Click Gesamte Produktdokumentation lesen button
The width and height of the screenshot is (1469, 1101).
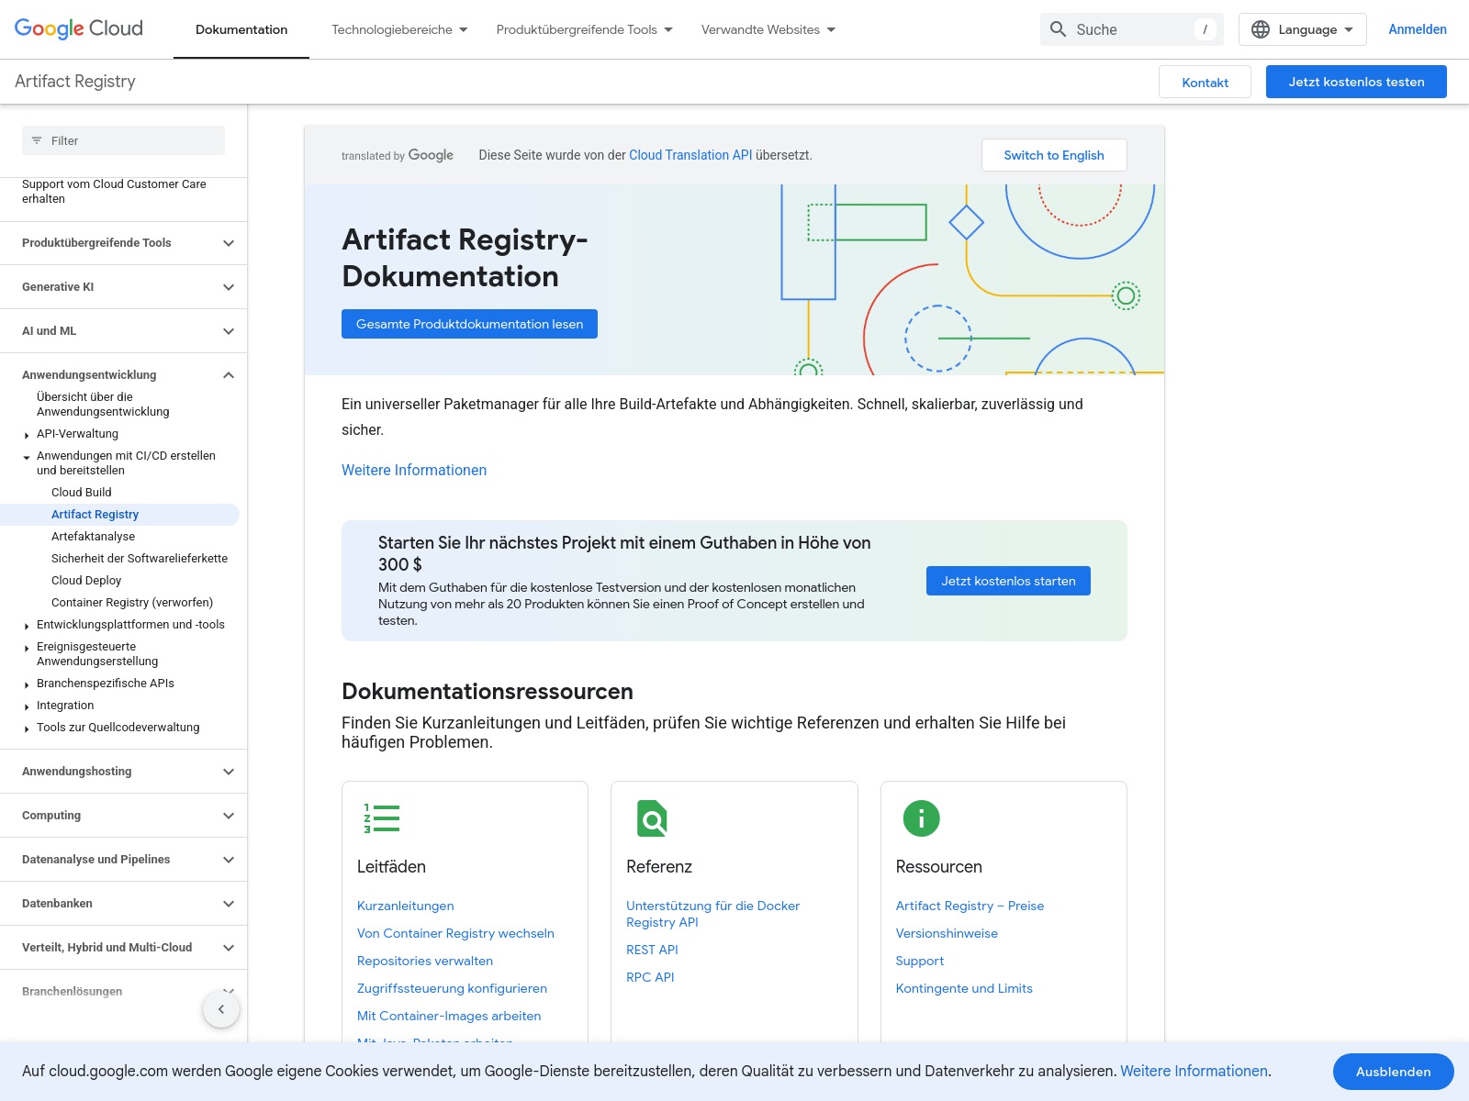469,324
